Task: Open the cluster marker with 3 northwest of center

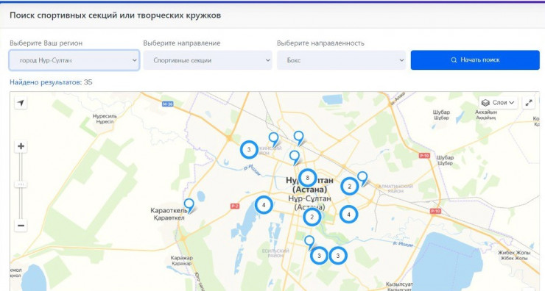Action: click(x=249, y=150)
